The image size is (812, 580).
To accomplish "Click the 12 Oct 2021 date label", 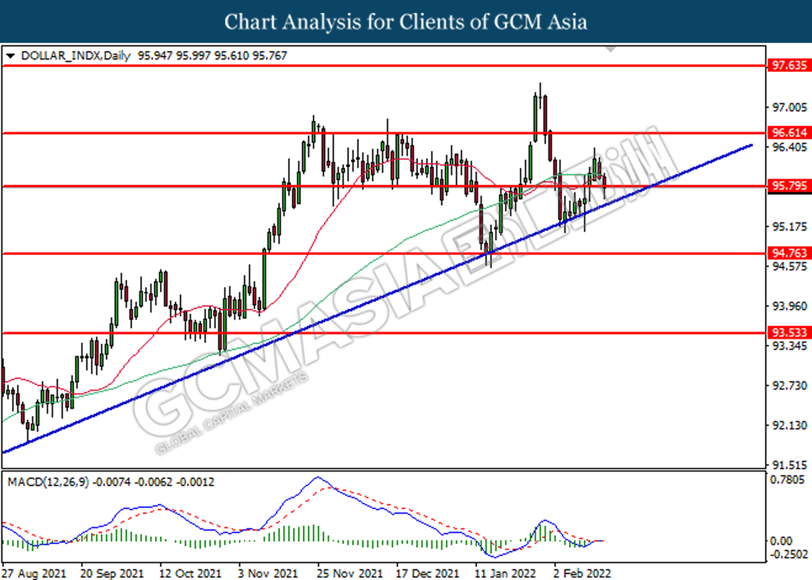I will (x=190, y=574).
